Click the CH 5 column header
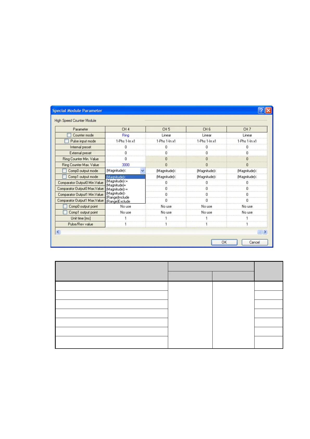The height and width of the screenshot is (439, 310). coord(166,129)
